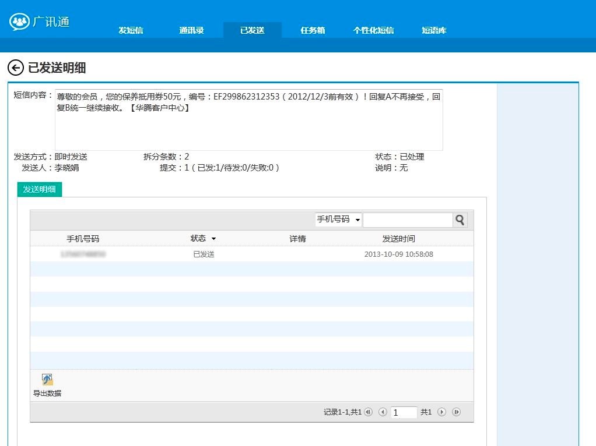596x446 pixels.
Task: Select the 已发送 navigation tab
Action: [252, 30]
